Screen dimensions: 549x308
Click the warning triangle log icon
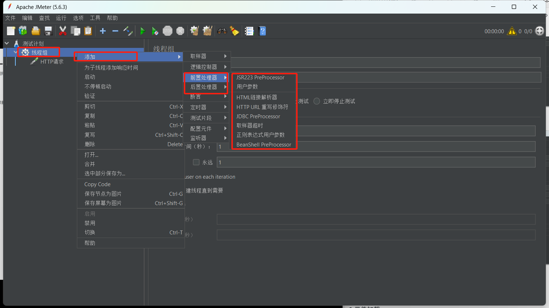pos(512,31)
